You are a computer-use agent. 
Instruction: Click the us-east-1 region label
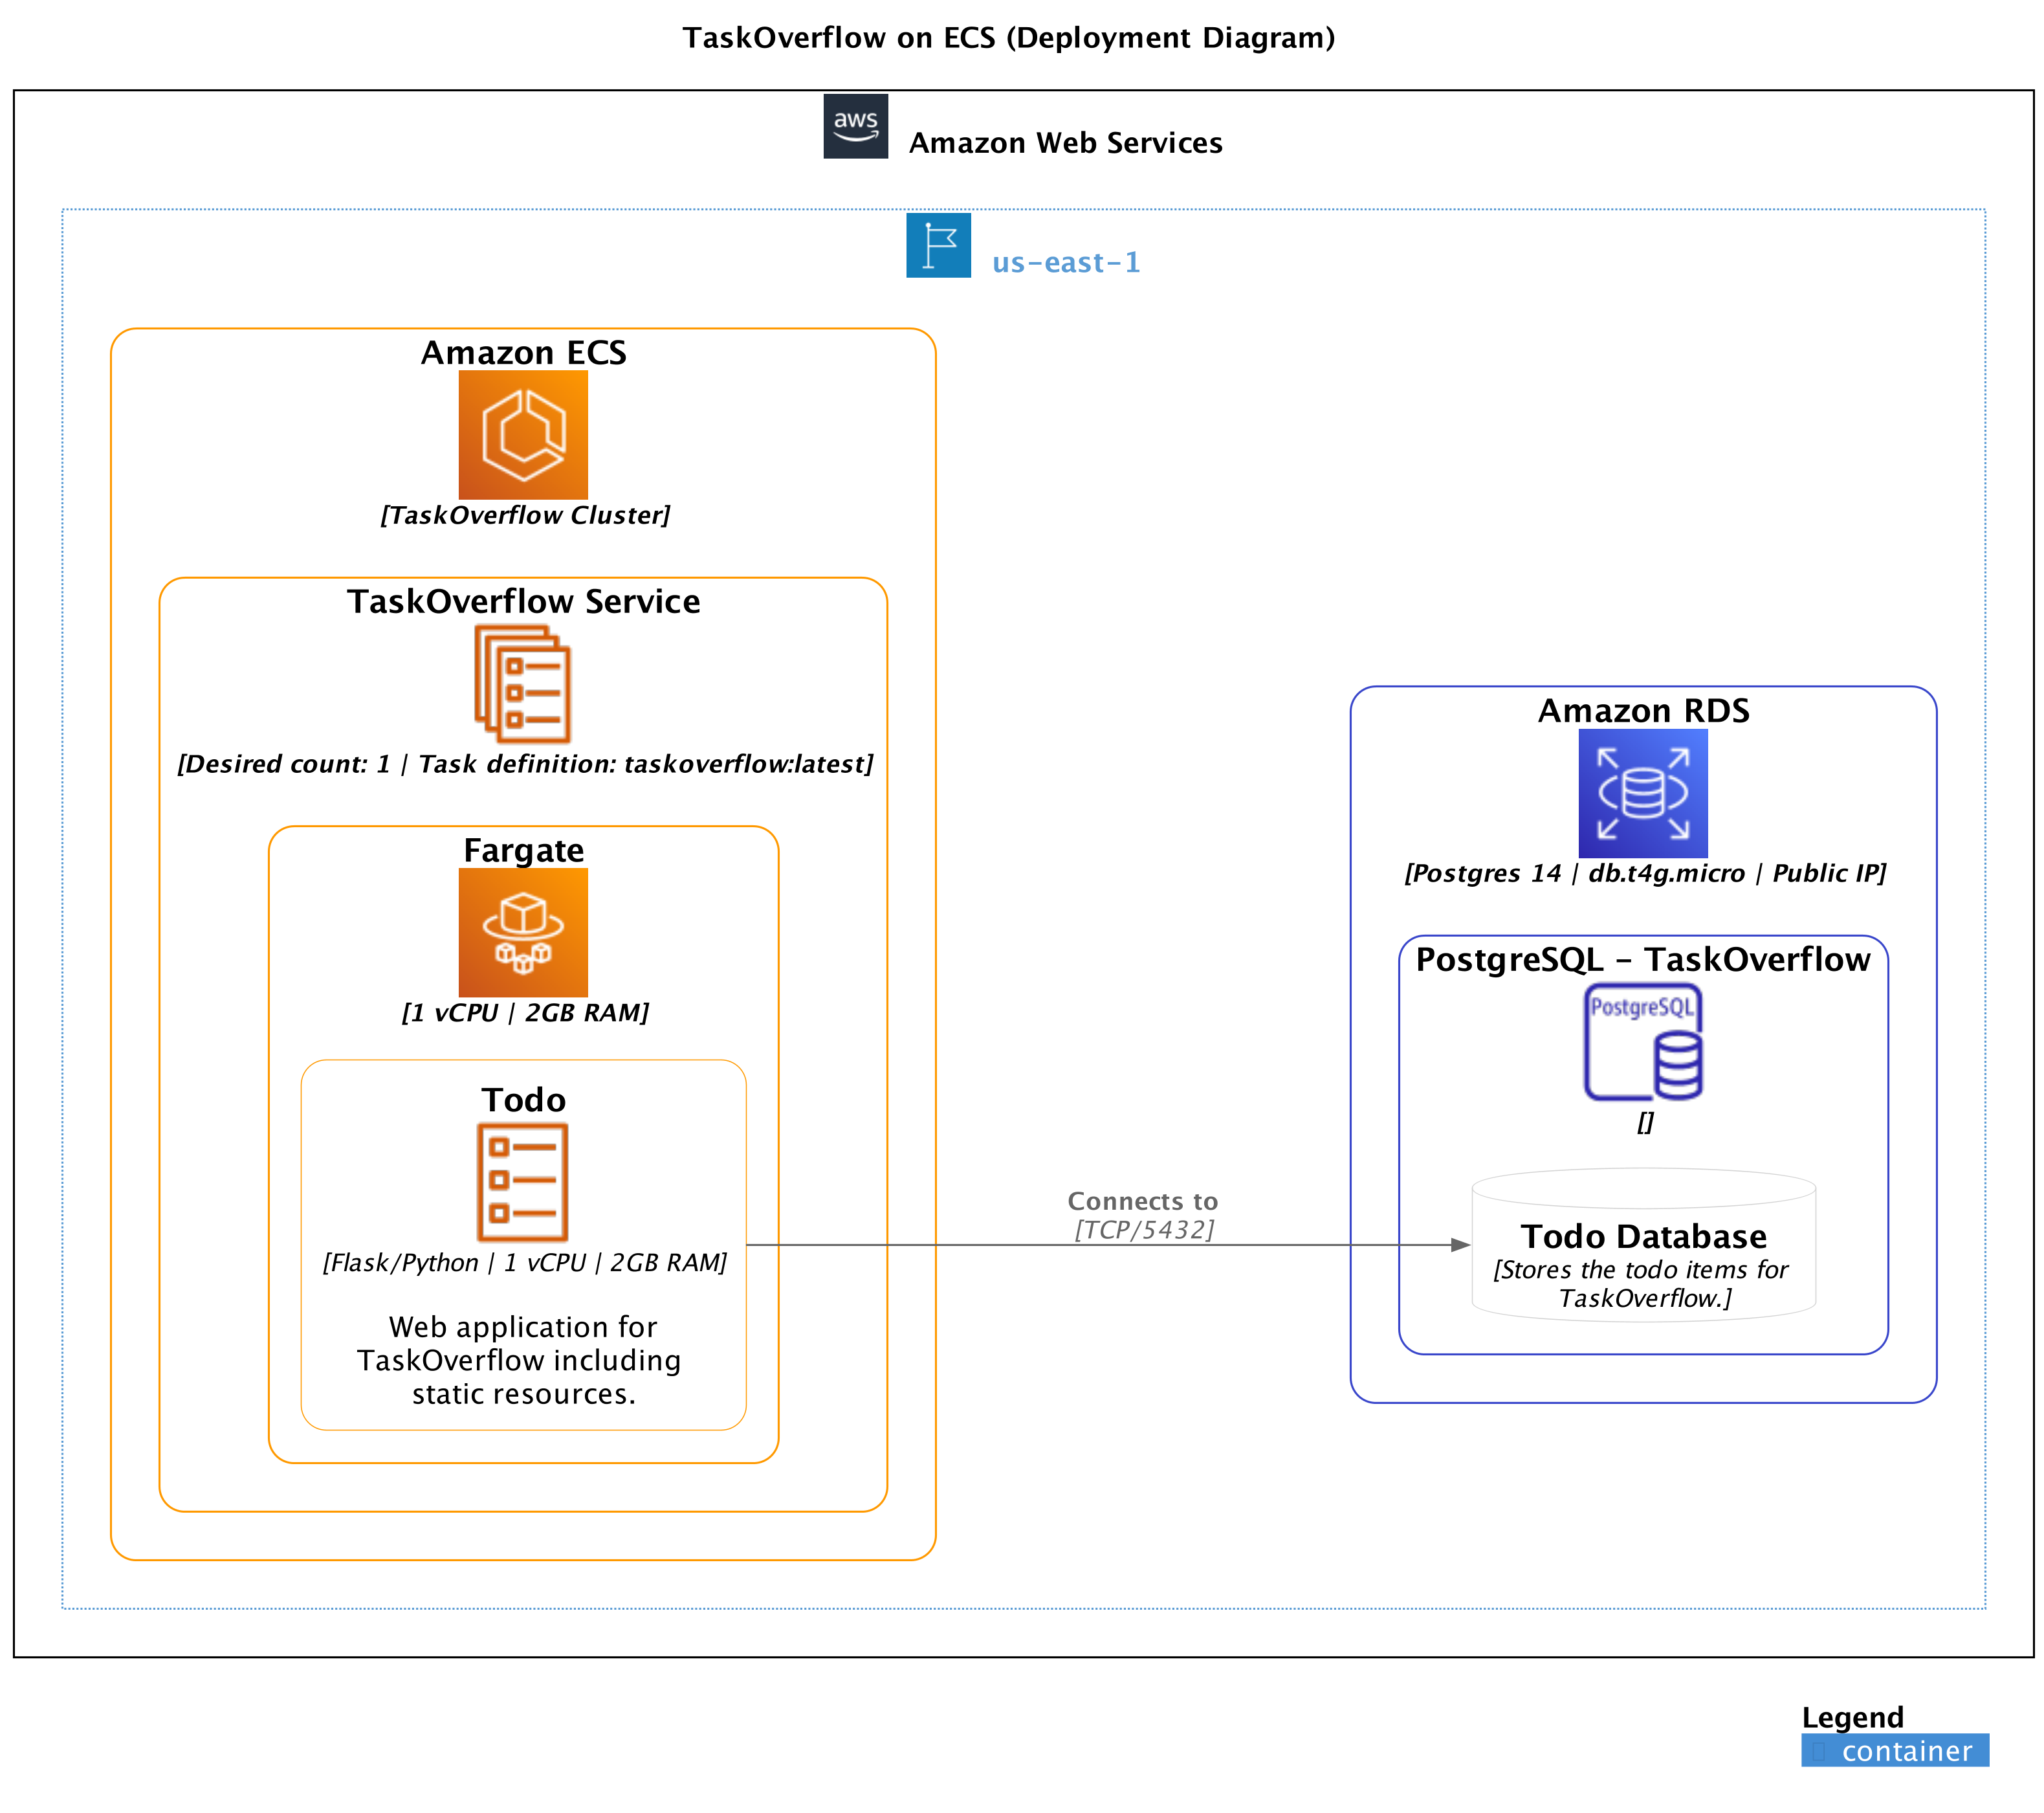tap(1066, 262)
